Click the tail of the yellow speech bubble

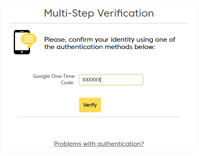(x=29, y=47)
